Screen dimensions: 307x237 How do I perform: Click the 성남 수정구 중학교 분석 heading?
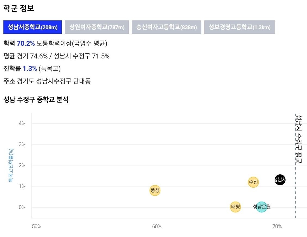[36, 100]
